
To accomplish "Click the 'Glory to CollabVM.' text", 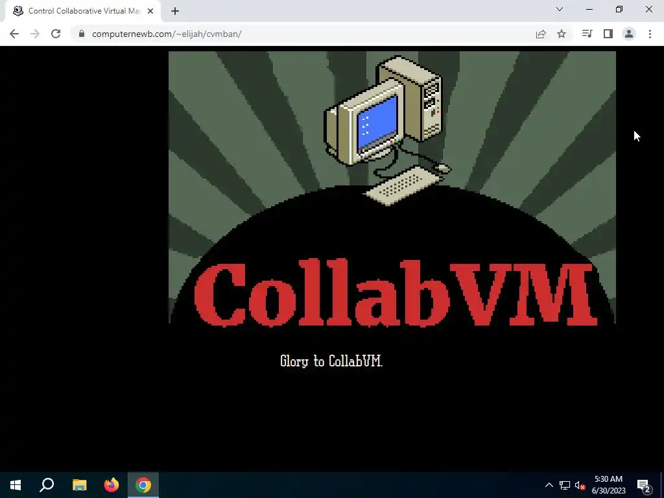I will pos(331,361).
